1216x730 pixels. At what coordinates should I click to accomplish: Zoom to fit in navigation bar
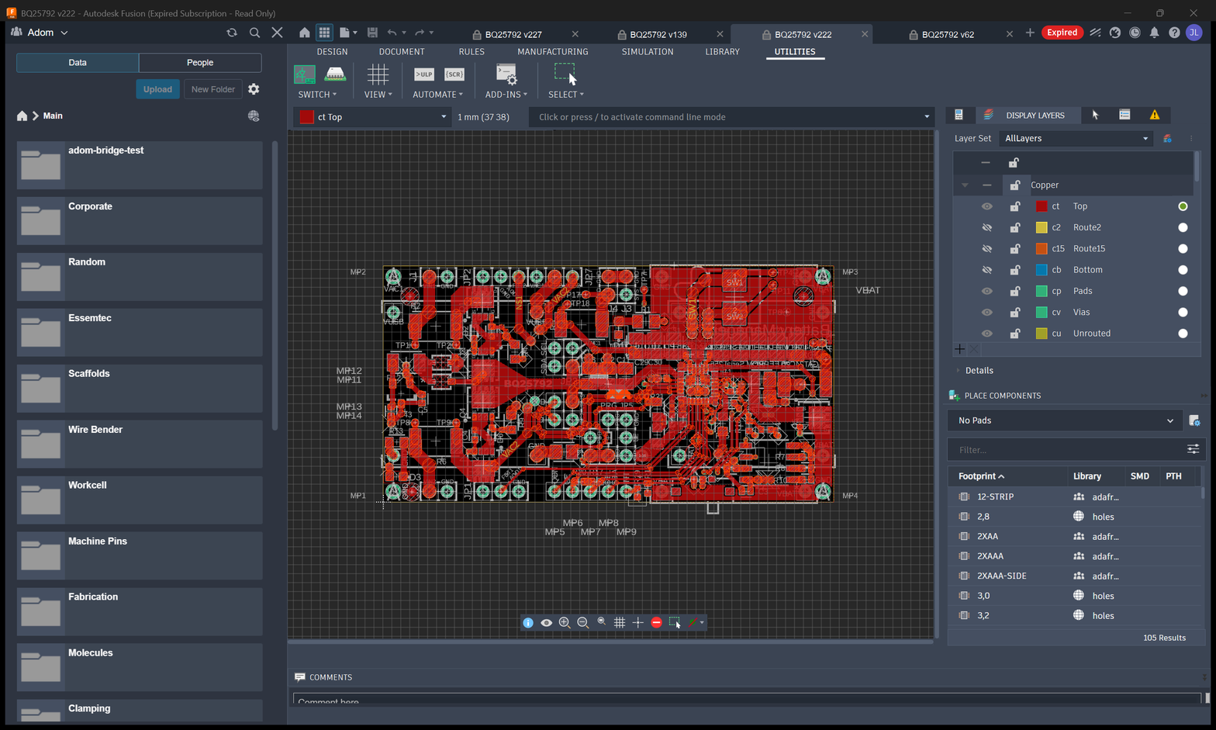tap(602, 623)
